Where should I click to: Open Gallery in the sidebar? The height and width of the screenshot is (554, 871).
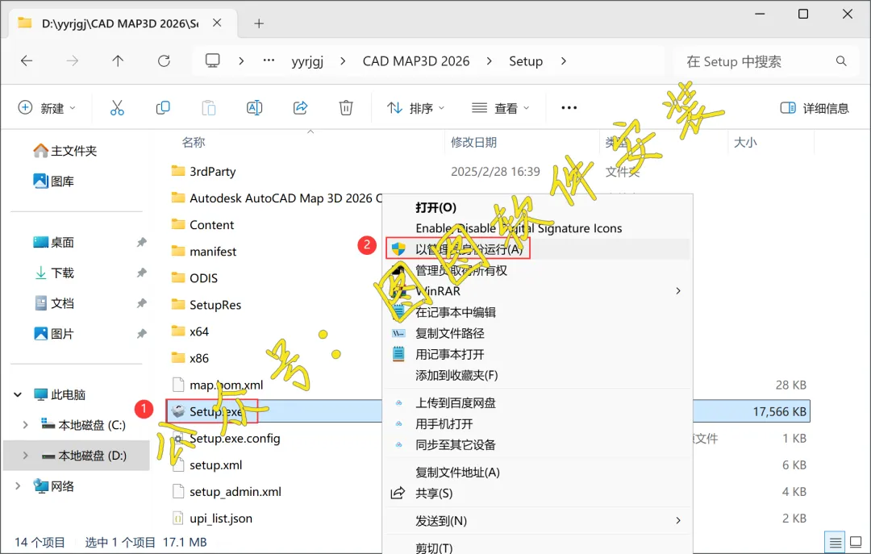pos(54,181)
